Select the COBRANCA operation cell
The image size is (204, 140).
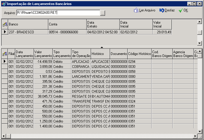pyautogui.click(x=81, y=67)
